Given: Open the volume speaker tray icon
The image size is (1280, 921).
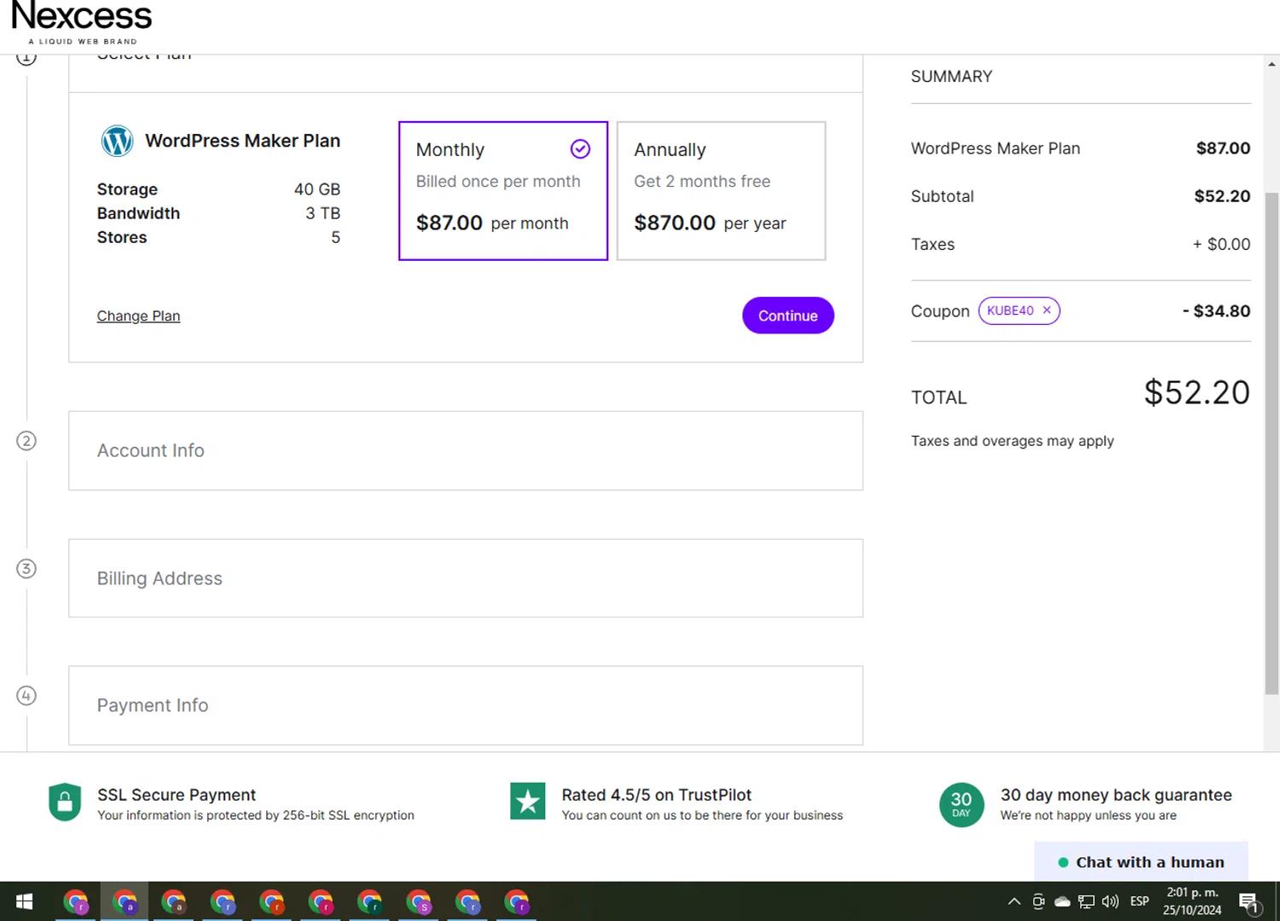Looking at the screenshot, I should coord(1110,901).
